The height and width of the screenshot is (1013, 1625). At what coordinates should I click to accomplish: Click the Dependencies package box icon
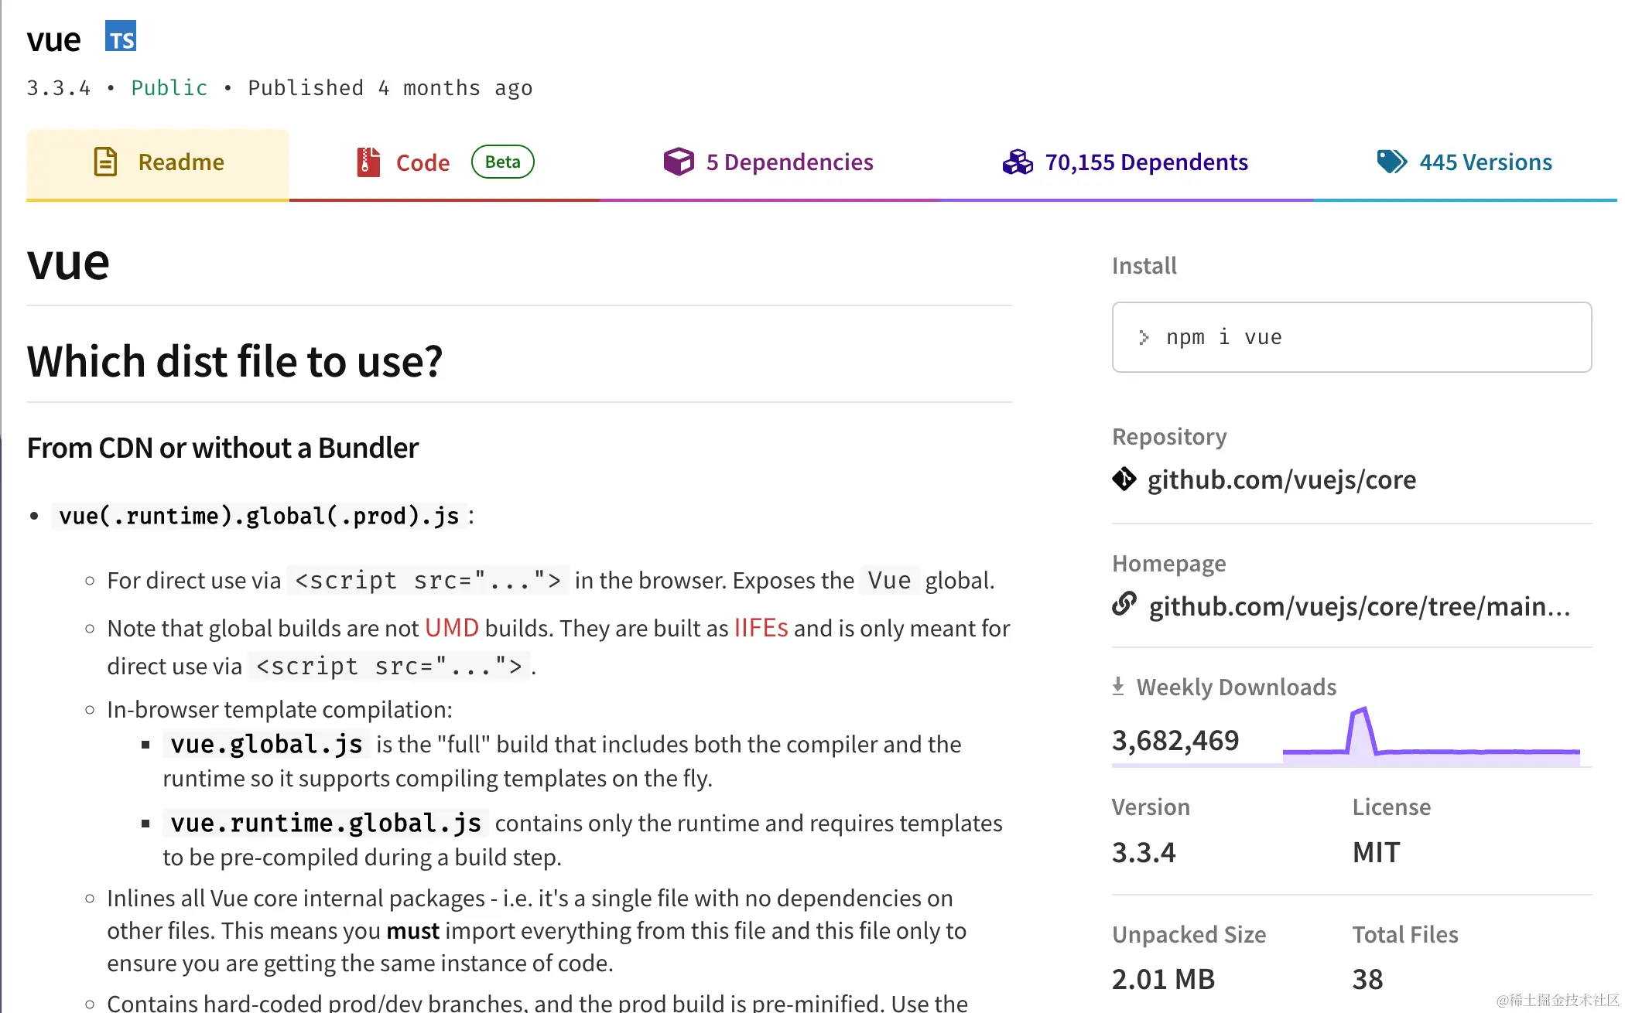click(x=678, y=162)
